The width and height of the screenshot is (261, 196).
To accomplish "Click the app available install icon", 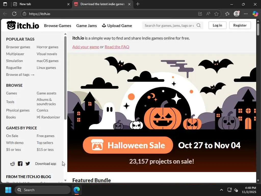I will pos(200,14).
